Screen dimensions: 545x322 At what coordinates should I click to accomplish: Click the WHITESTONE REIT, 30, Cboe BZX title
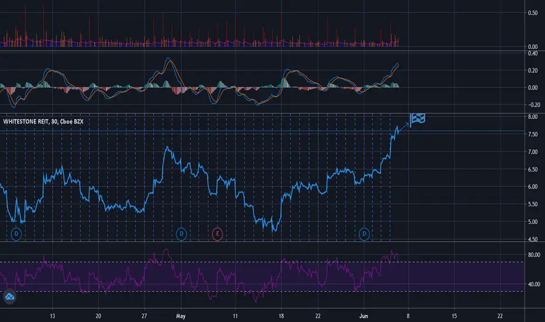43,122
